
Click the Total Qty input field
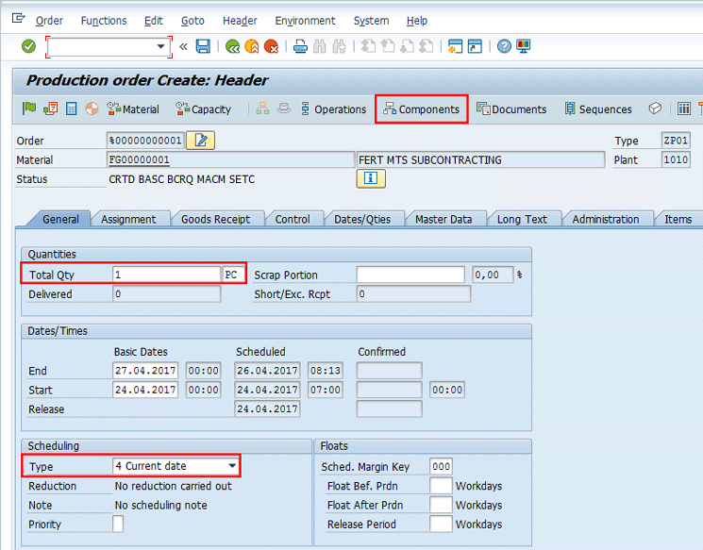165,275
